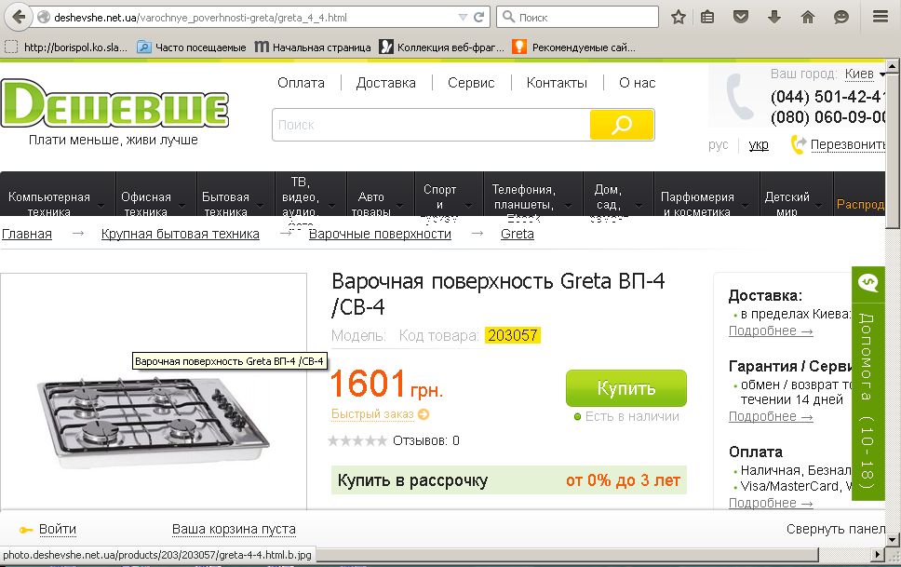Click Свернуть панель link
901x567 pixels.
836,529
